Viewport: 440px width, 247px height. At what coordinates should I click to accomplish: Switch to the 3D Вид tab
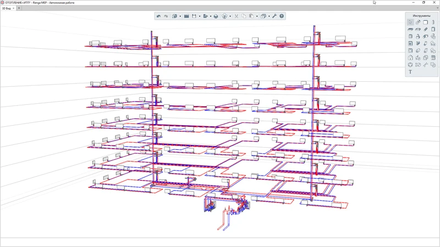click(7, 8)
